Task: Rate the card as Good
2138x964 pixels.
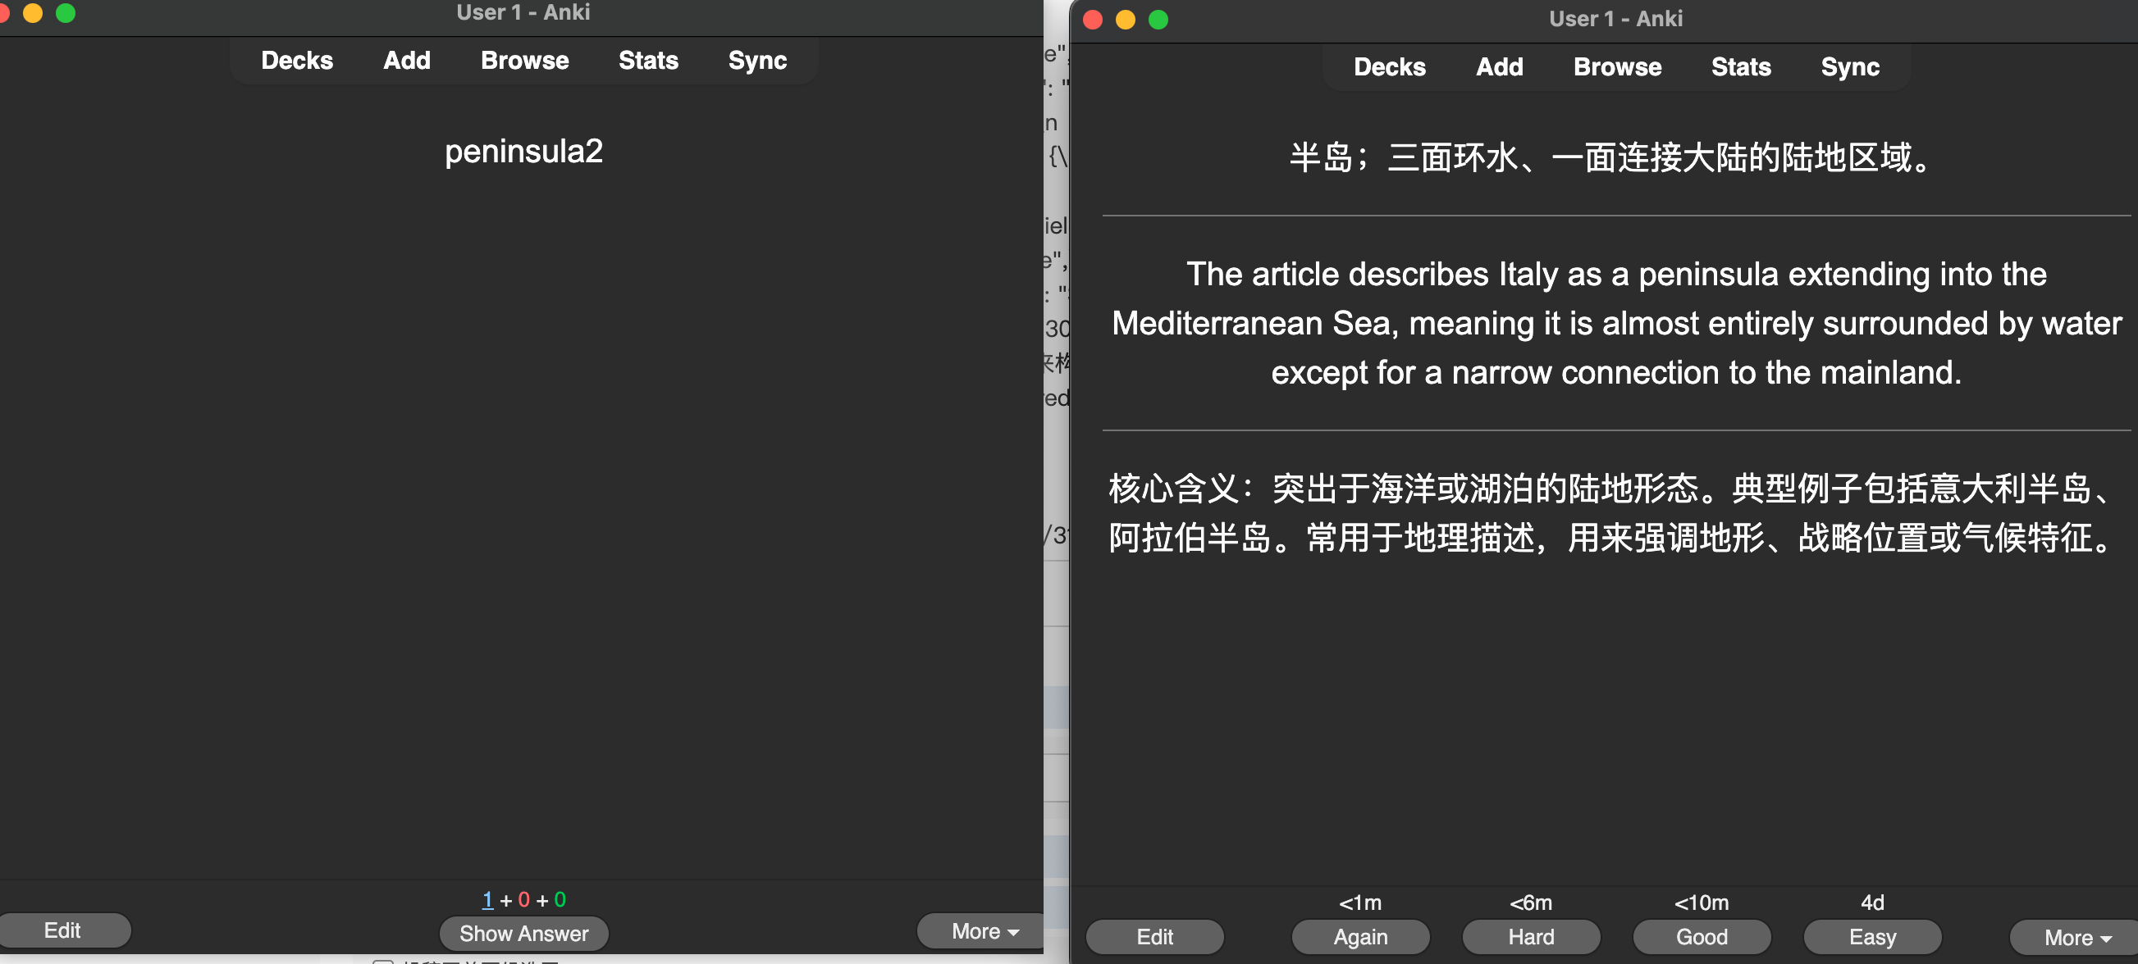Action: 1701,937
